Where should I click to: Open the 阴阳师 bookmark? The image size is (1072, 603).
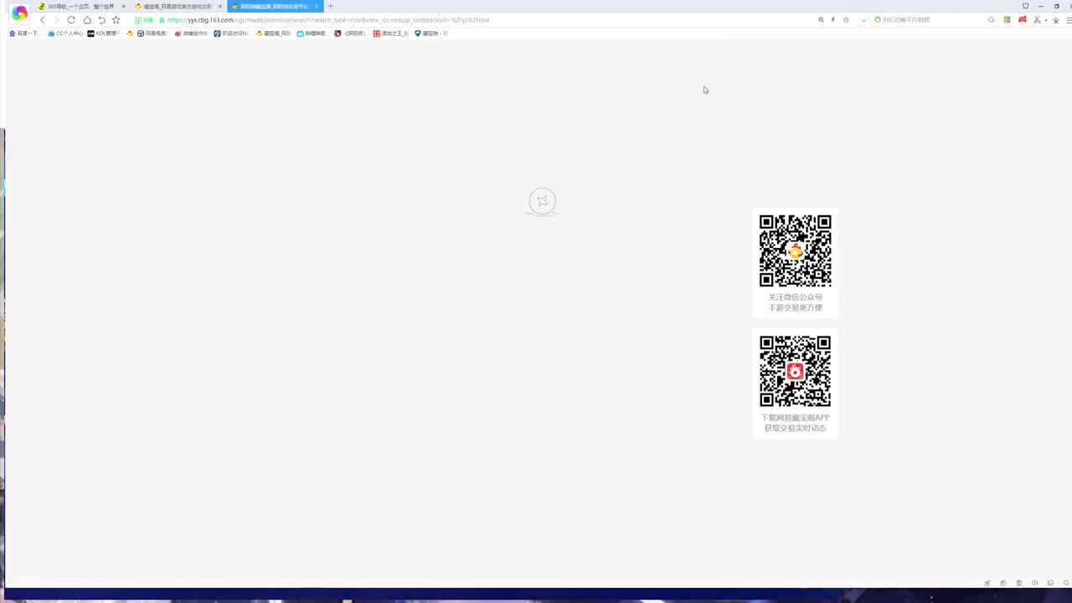pos(350,33)
